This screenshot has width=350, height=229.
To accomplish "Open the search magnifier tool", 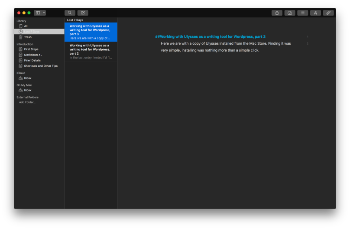I will pyautogui.click(x=70, y=13).
